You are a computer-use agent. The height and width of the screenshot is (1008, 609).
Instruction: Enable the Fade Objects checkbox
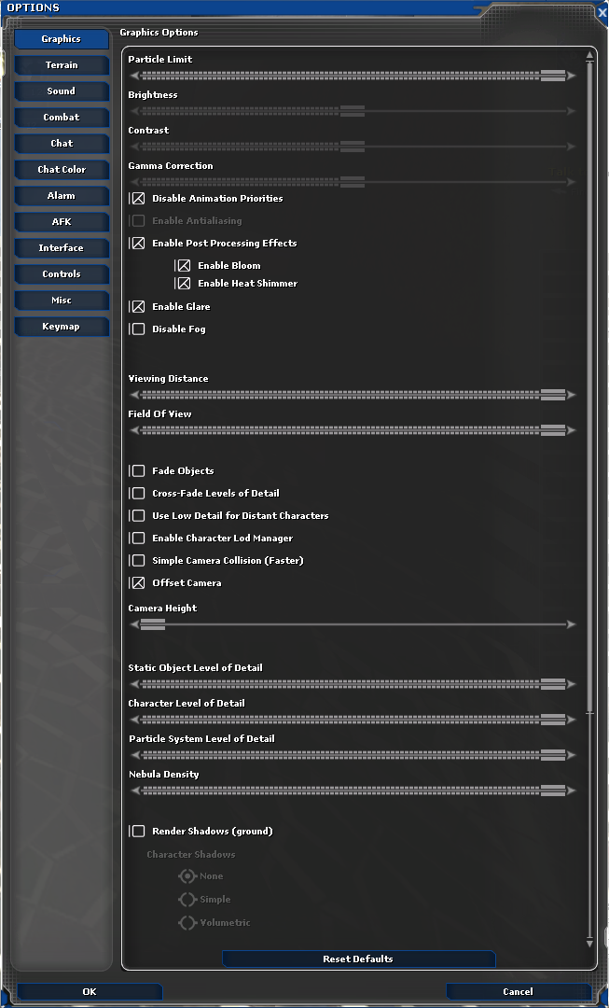point(138,471)
